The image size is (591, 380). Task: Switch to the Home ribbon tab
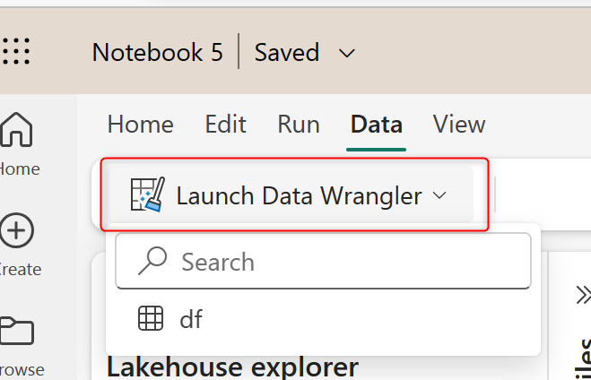[x=140, y=124]
